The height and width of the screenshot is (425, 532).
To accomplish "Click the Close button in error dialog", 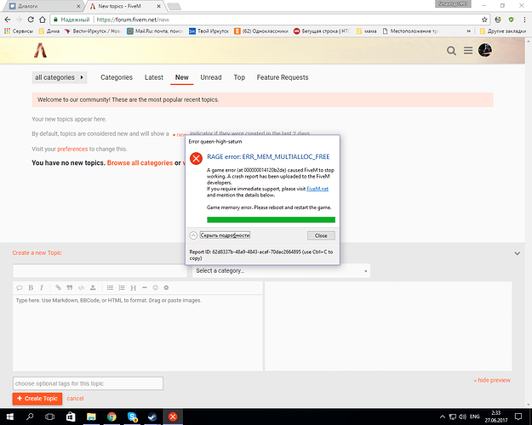I will [x=321, y=235].
